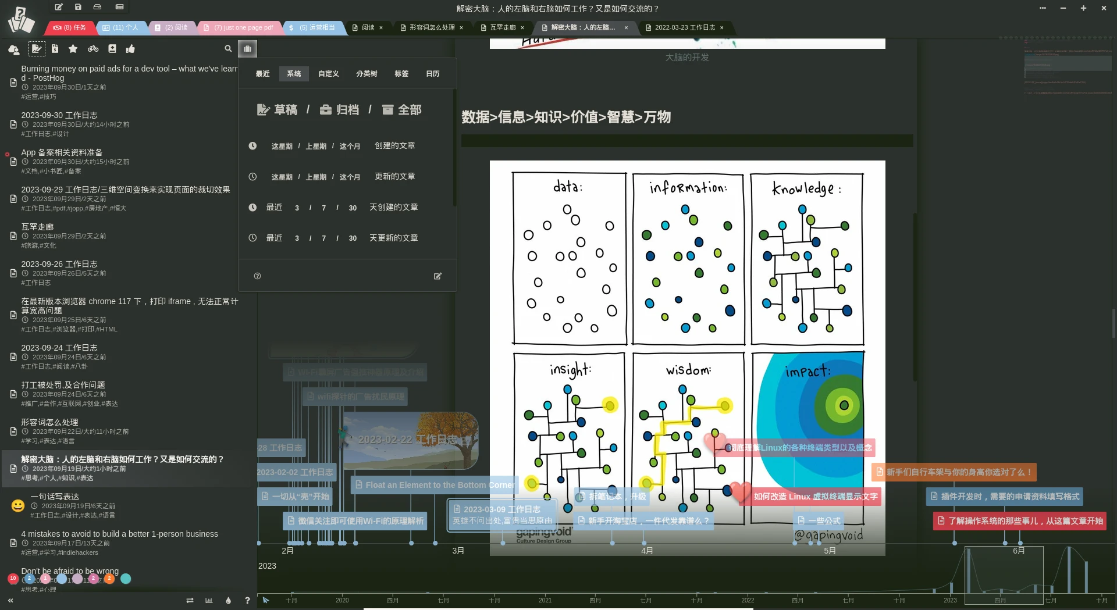Toggle the timeline pointer cursor button
This screenshot has height=610, width=1117.
click(x=266, y=600)
